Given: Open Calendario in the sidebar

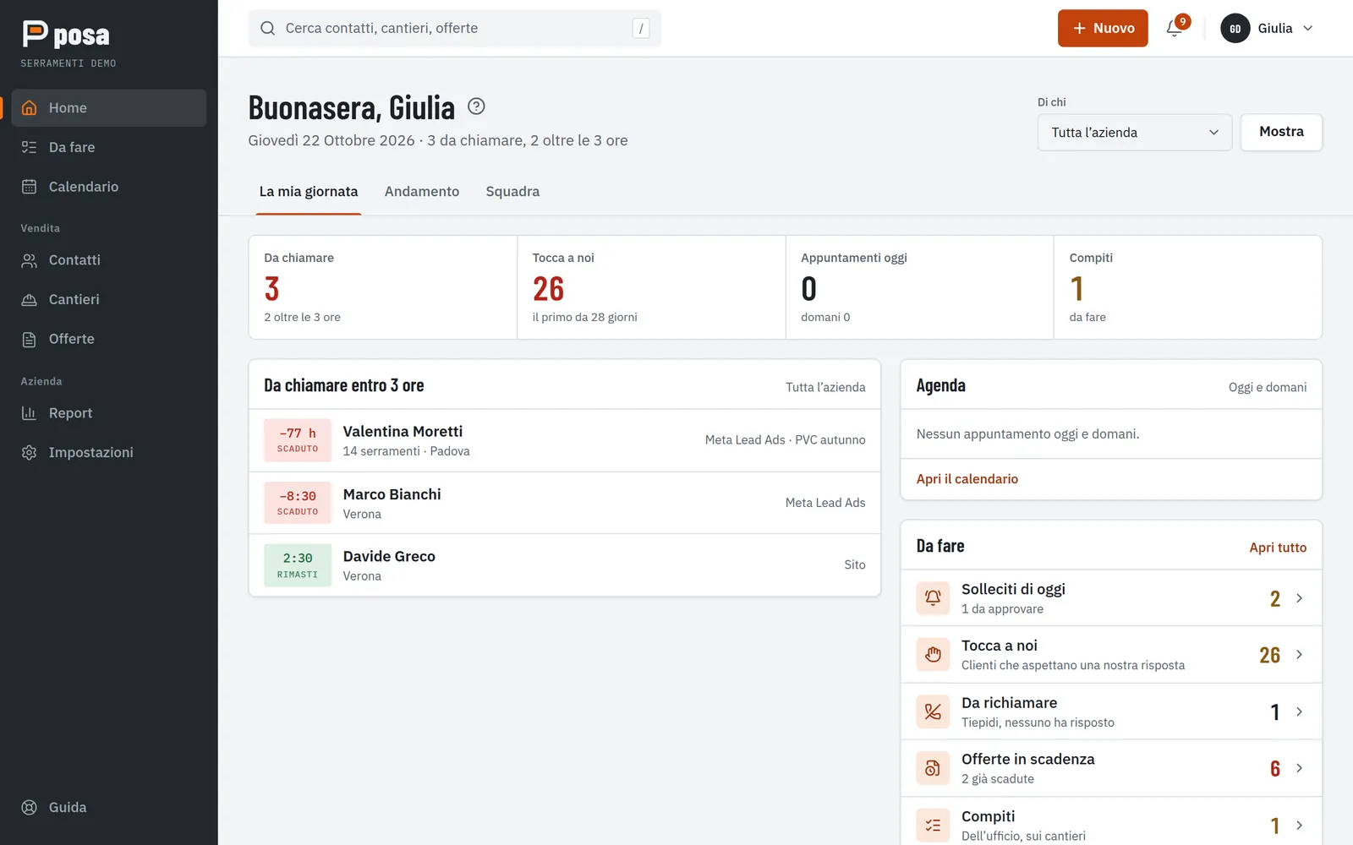Looking at the screenshot, I should click(x=109, y=187).
